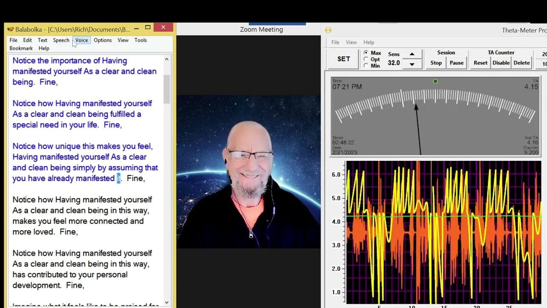Select the Opt radio option
This screenshot has width=547, height=308.
click(366, 59)
